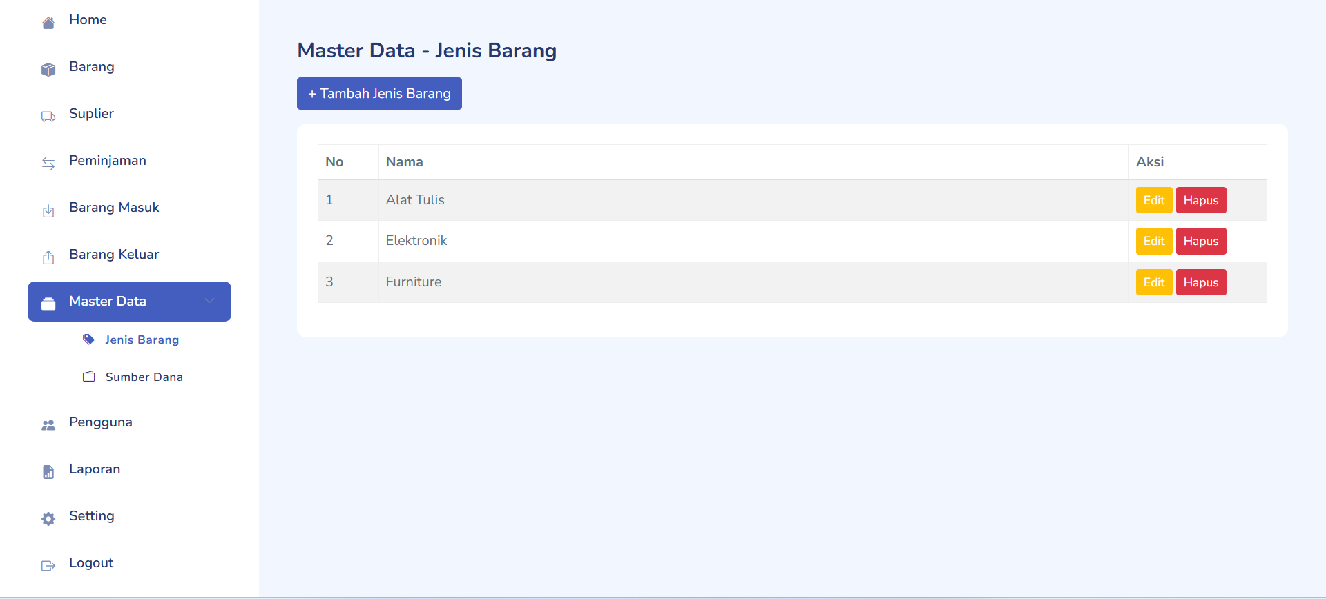This screenshot has width=1326, height=599.
Task: Open Jenis Barang submenu item
Action: pyautogui.click(x=142, y=340)
